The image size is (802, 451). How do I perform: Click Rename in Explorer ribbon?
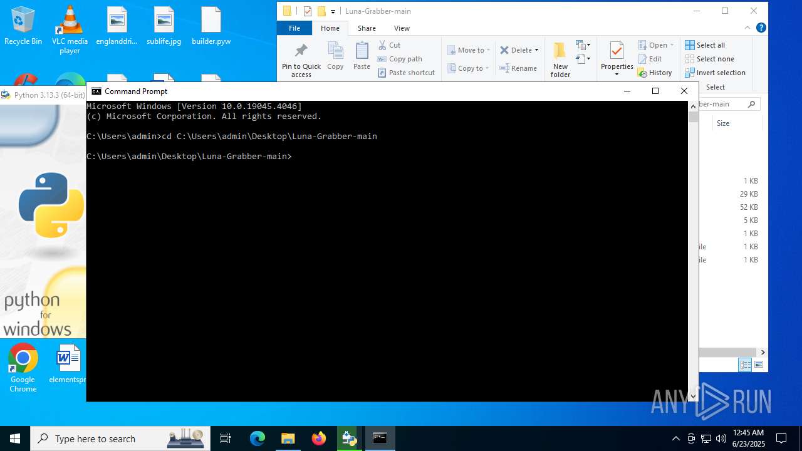518,68
